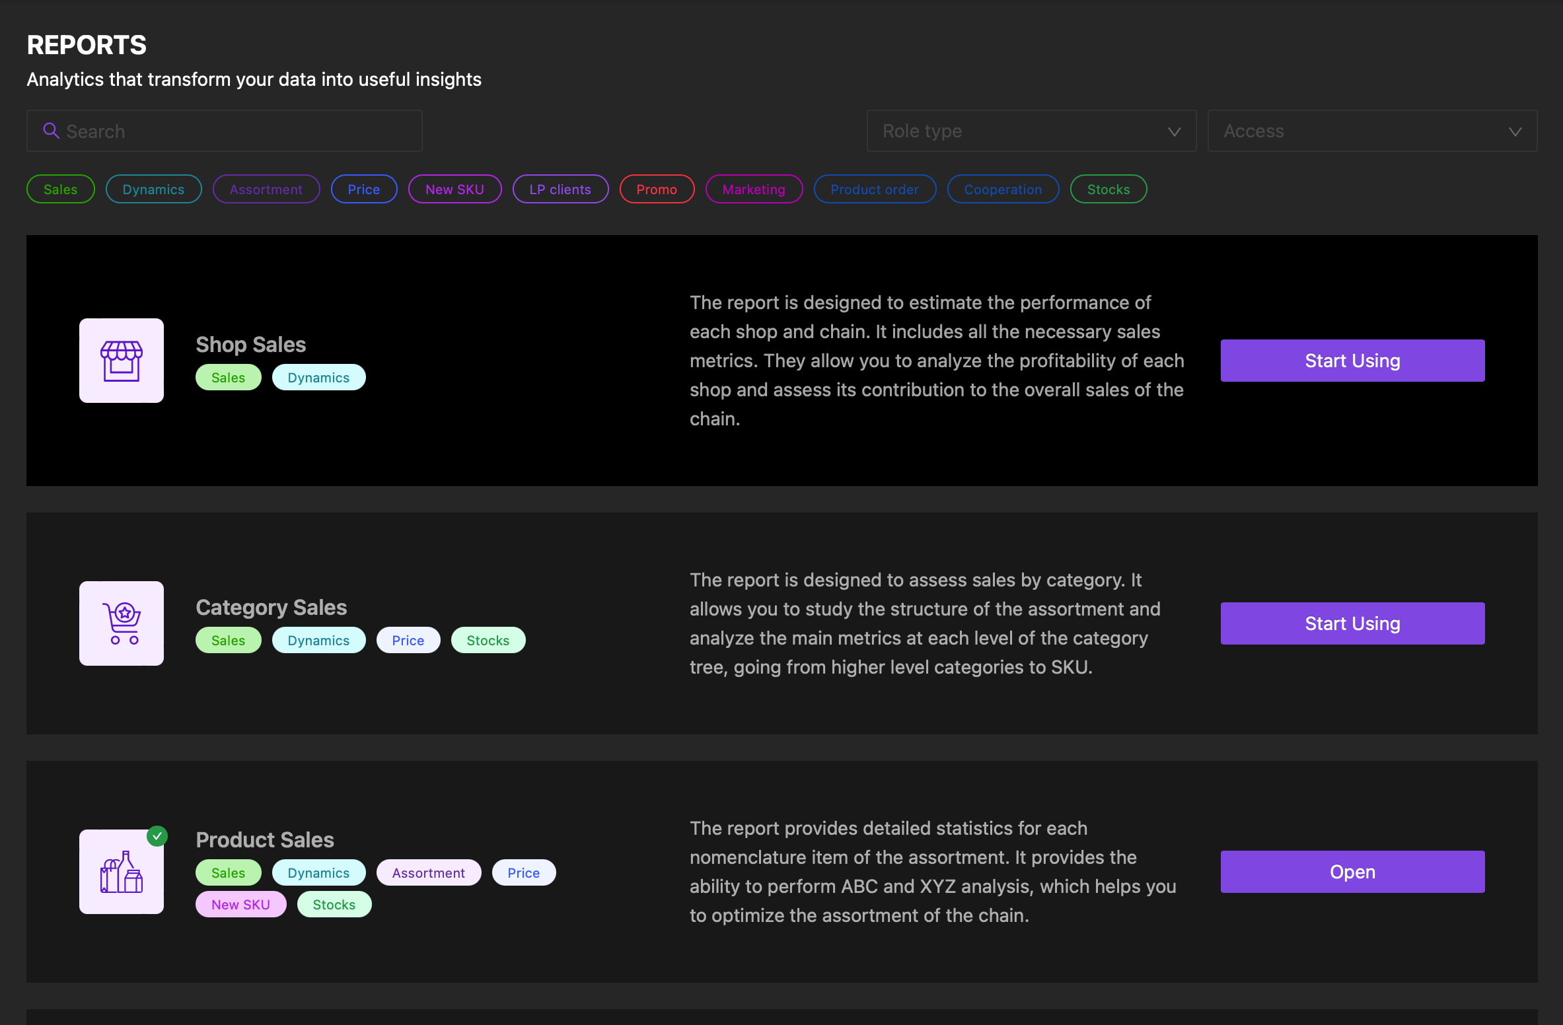Toggle the New SKU filter chip
Image resolution: width=1563 pixels, height=1025 pixels.
[454, 190]
